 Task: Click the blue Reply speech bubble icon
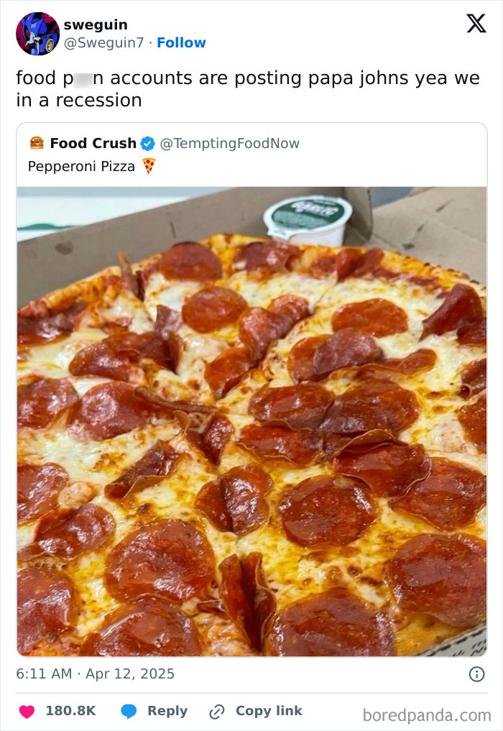click(x=129, y=711)
